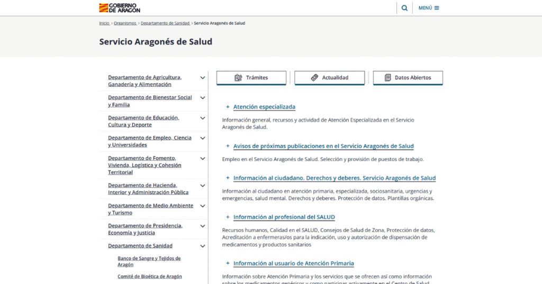This screenshot has height=284, width=542.
Task: Open Información al usuario de Atención Primaria
Action: point(293,263)
